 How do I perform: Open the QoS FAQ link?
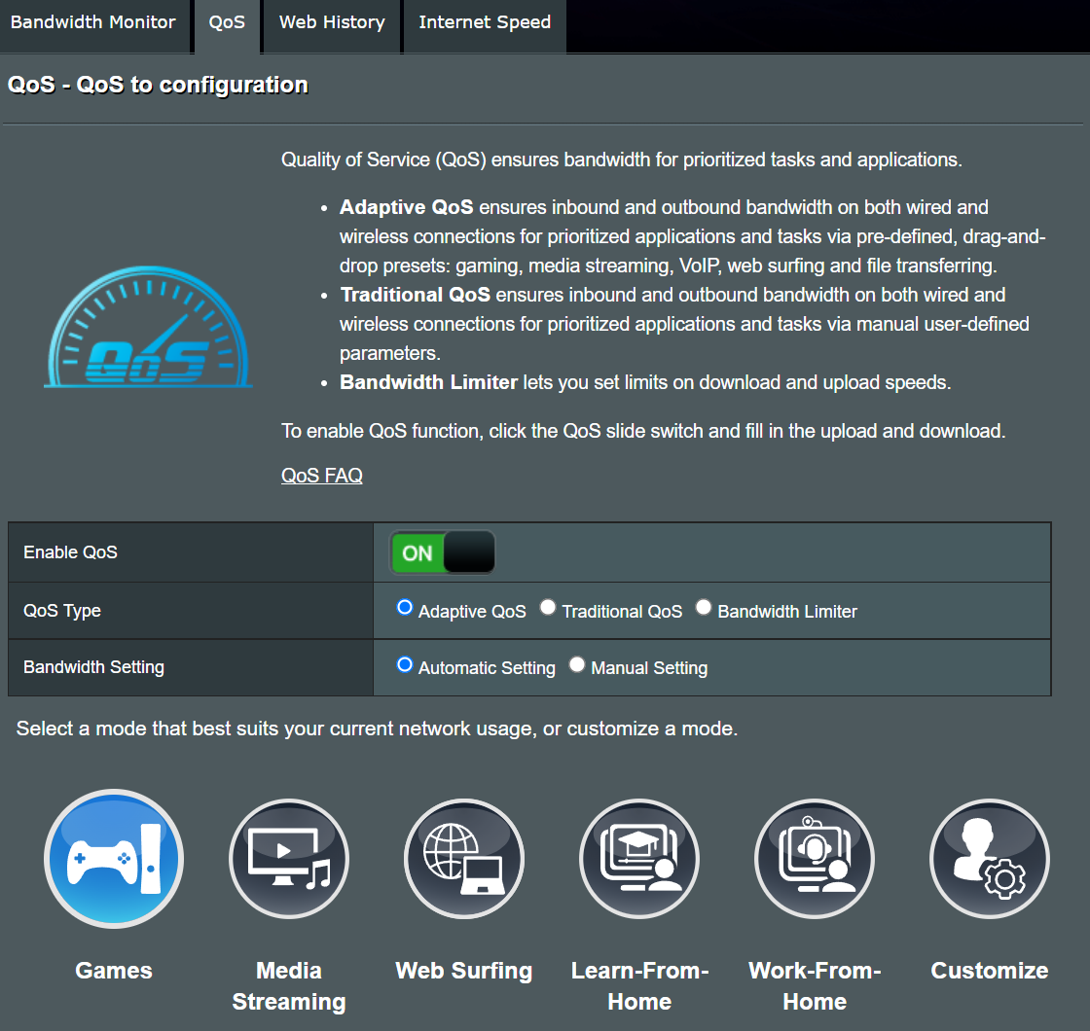coord(322,476)
